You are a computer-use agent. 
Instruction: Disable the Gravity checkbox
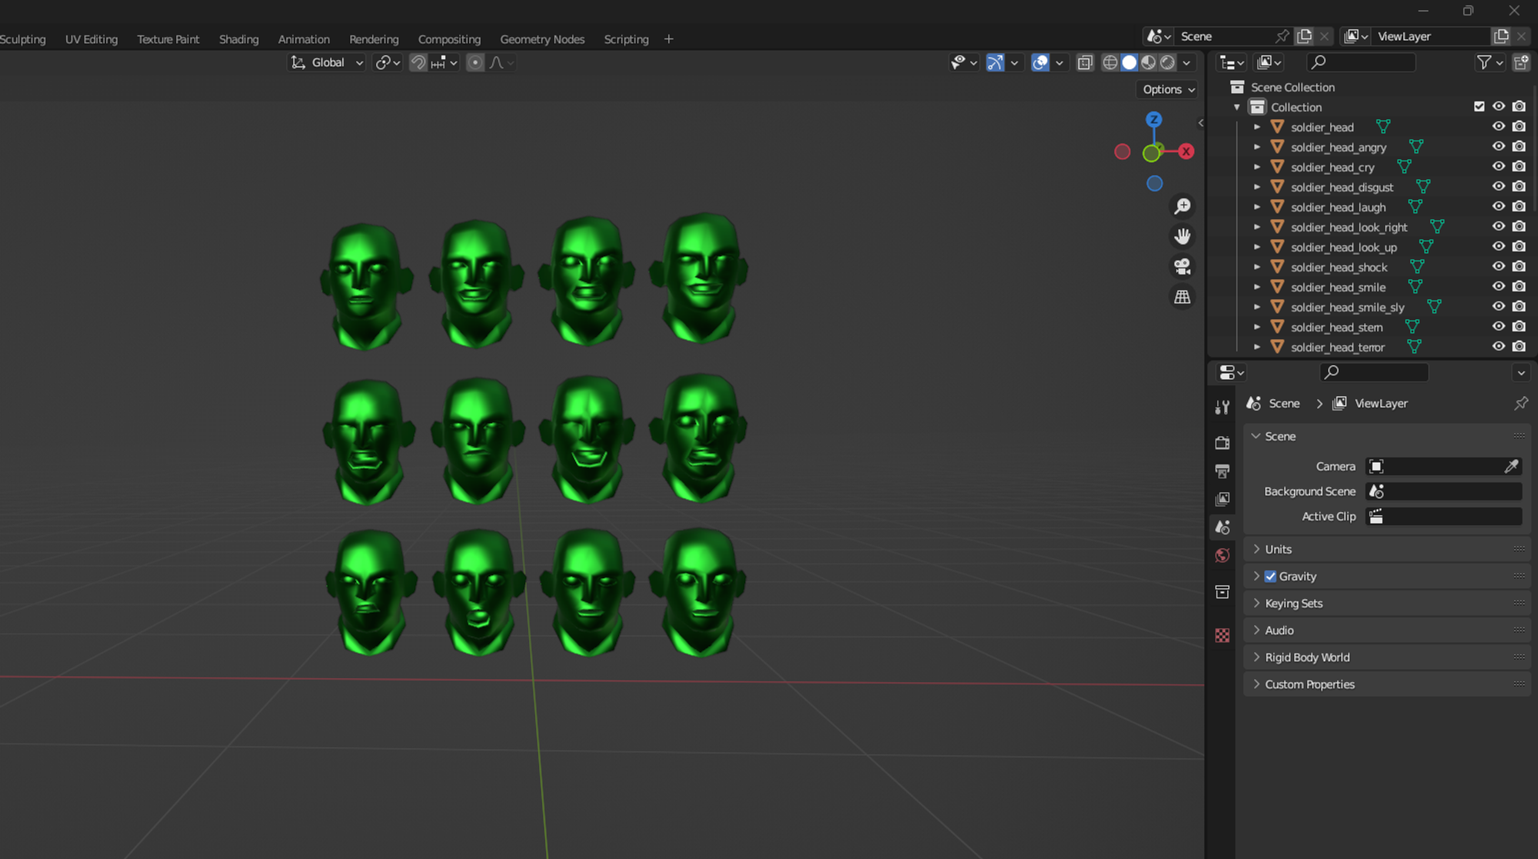(1270, 576)
